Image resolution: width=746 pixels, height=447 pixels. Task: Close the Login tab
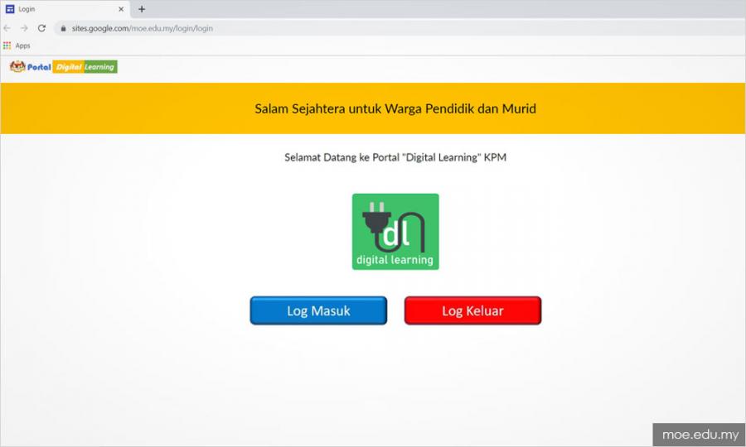coord(120,9)
